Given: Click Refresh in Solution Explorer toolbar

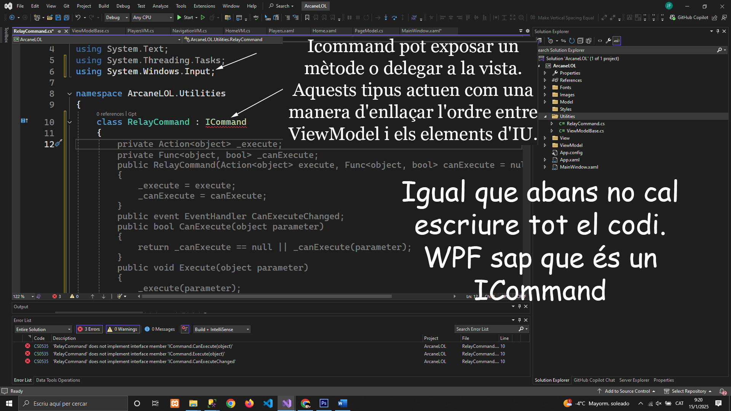Looking at the screenshot, I should pyautogui.click(x=571, y=41).
